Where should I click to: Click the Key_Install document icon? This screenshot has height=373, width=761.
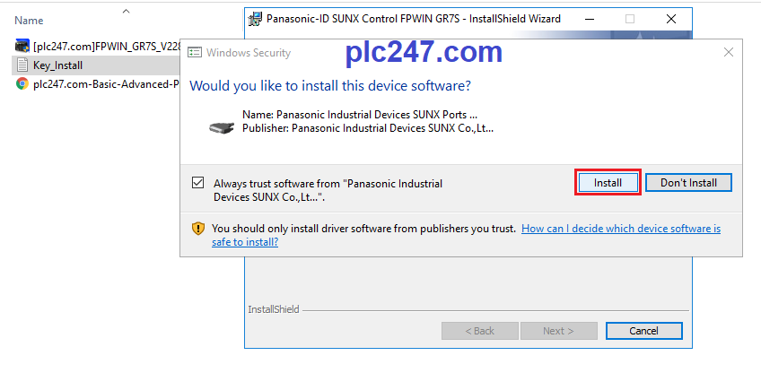(22, 65)
